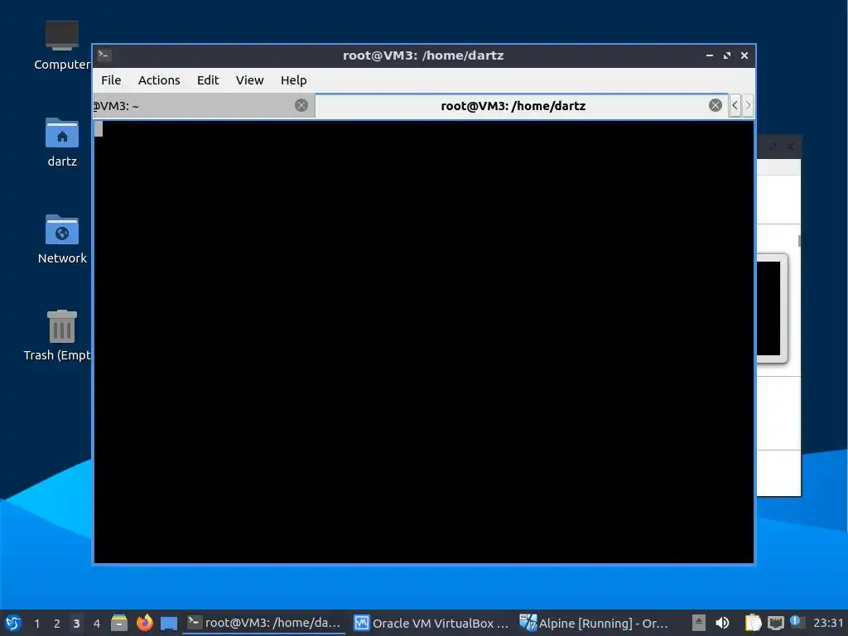
Task: Select the Oracle VM VirtualBox taskbar entry
Action: coord(431,623)
